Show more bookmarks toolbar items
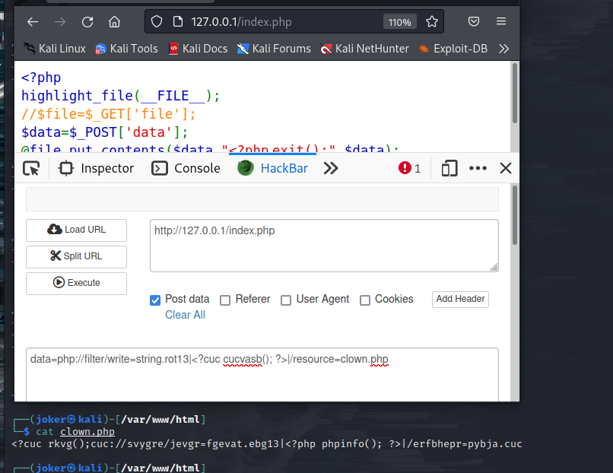This screenshot has height=473, width=613. tap(504, 49)
